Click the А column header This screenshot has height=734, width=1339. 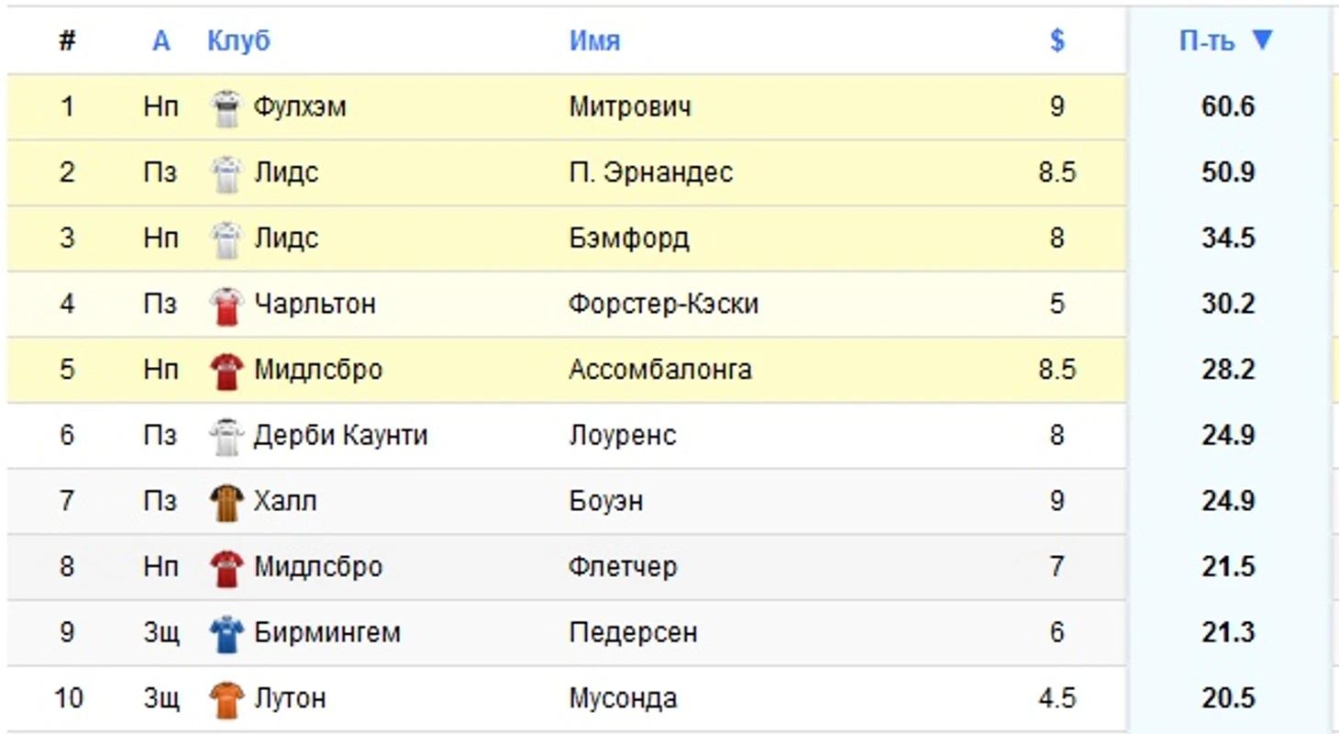160,40
